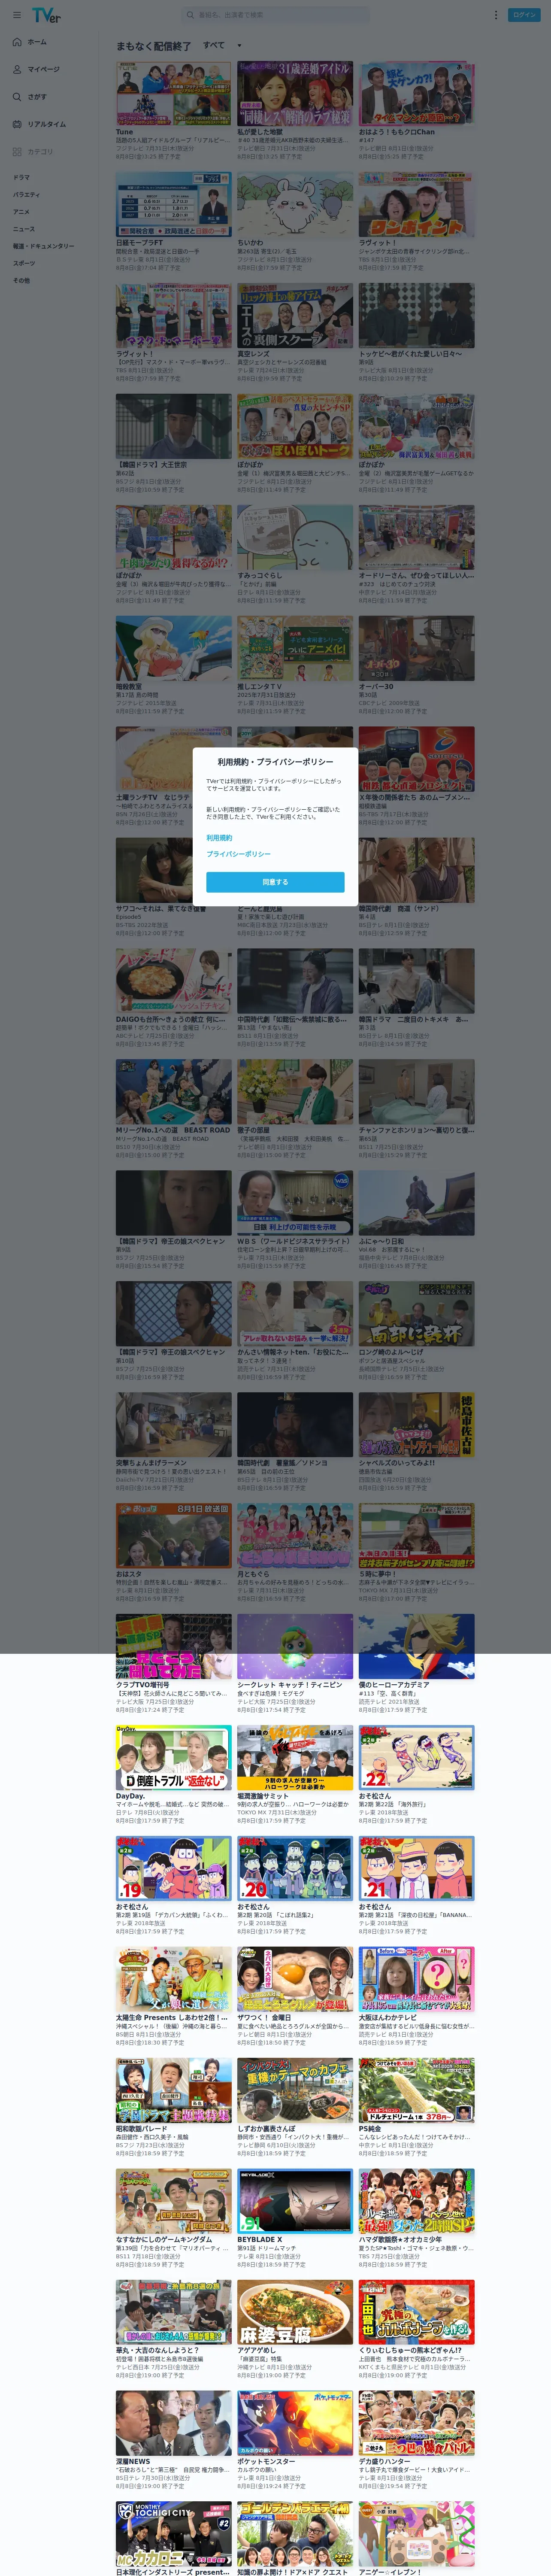Open the プライバシーポリシー link in dialog
This screenshot has width=551, height=2576.
[238, 854]
